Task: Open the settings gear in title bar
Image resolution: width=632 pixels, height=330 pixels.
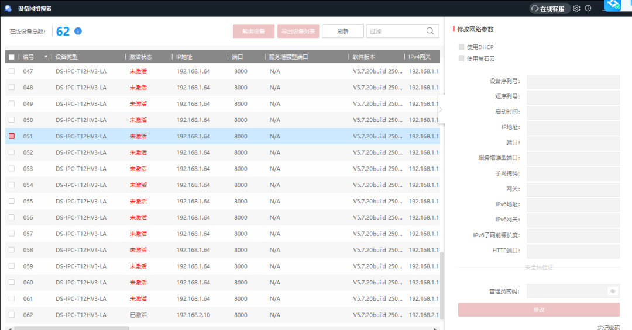Action: pos(576,8)
